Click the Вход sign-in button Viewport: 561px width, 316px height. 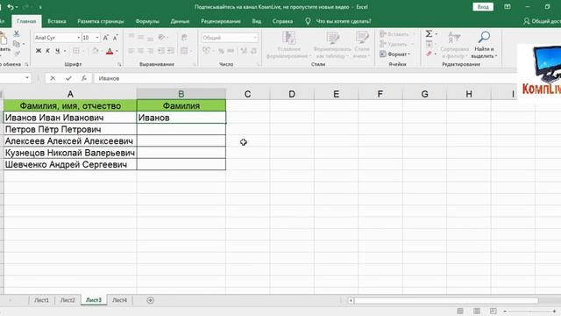coord(483,7)
